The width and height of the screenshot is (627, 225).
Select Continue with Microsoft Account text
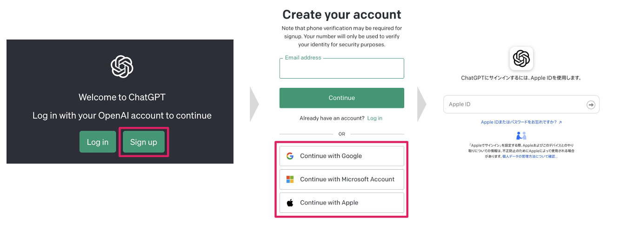coord(347,179)
